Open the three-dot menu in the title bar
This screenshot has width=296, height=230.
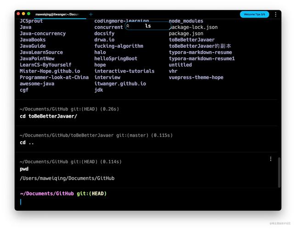click(x=275, y=14)
